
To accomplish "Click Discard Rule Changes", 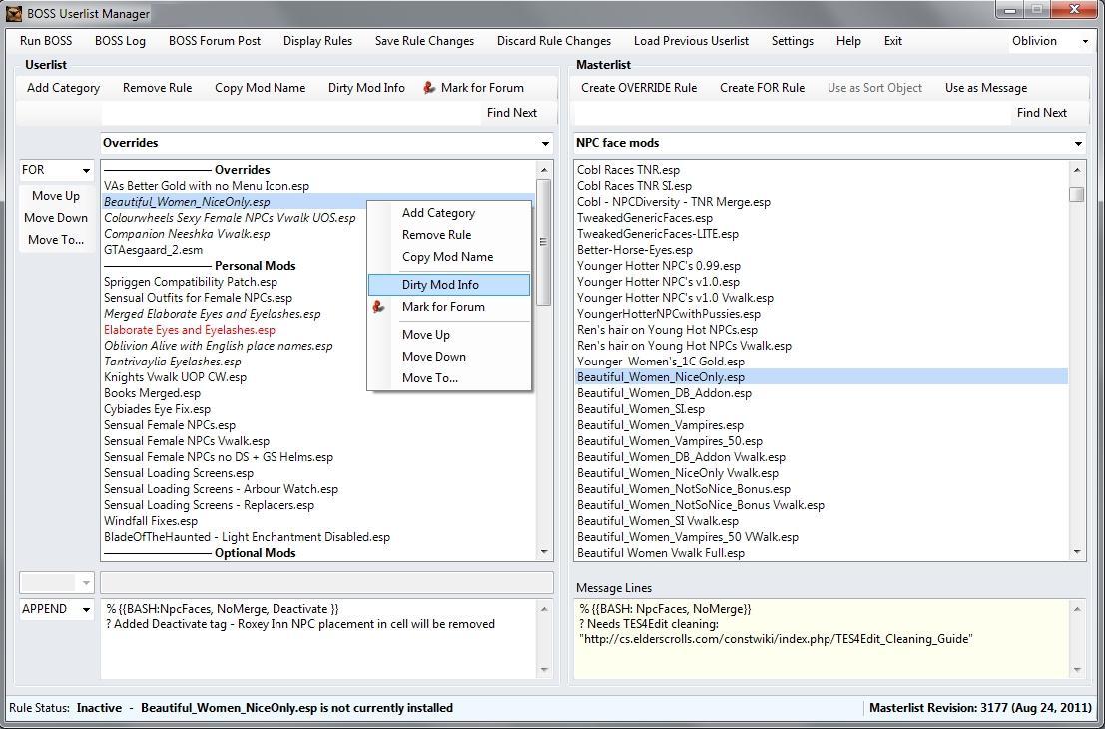I will coord(554,41).
